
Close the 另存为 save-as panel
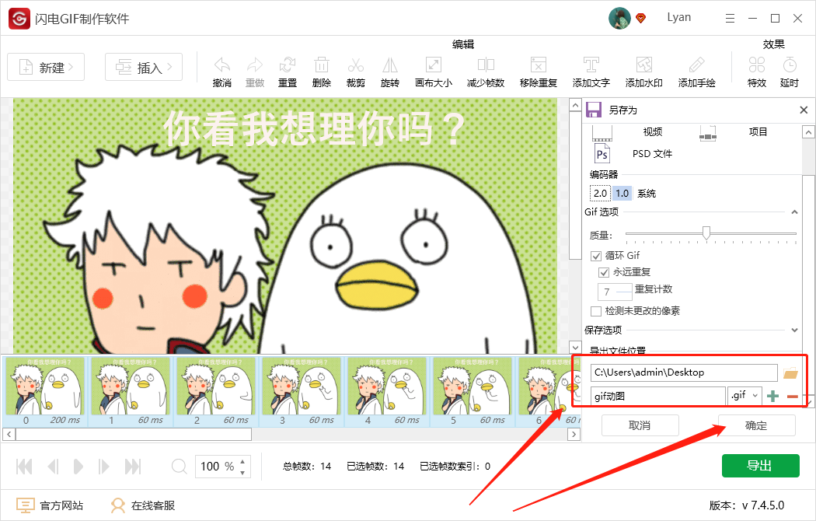pyautogui.click(x=804, y=110)
